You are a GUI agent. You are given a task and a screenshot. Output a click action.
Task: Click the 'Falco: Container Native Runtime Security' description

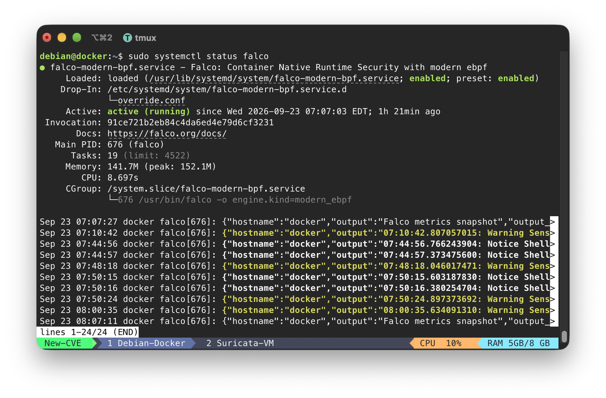point(295,67)
